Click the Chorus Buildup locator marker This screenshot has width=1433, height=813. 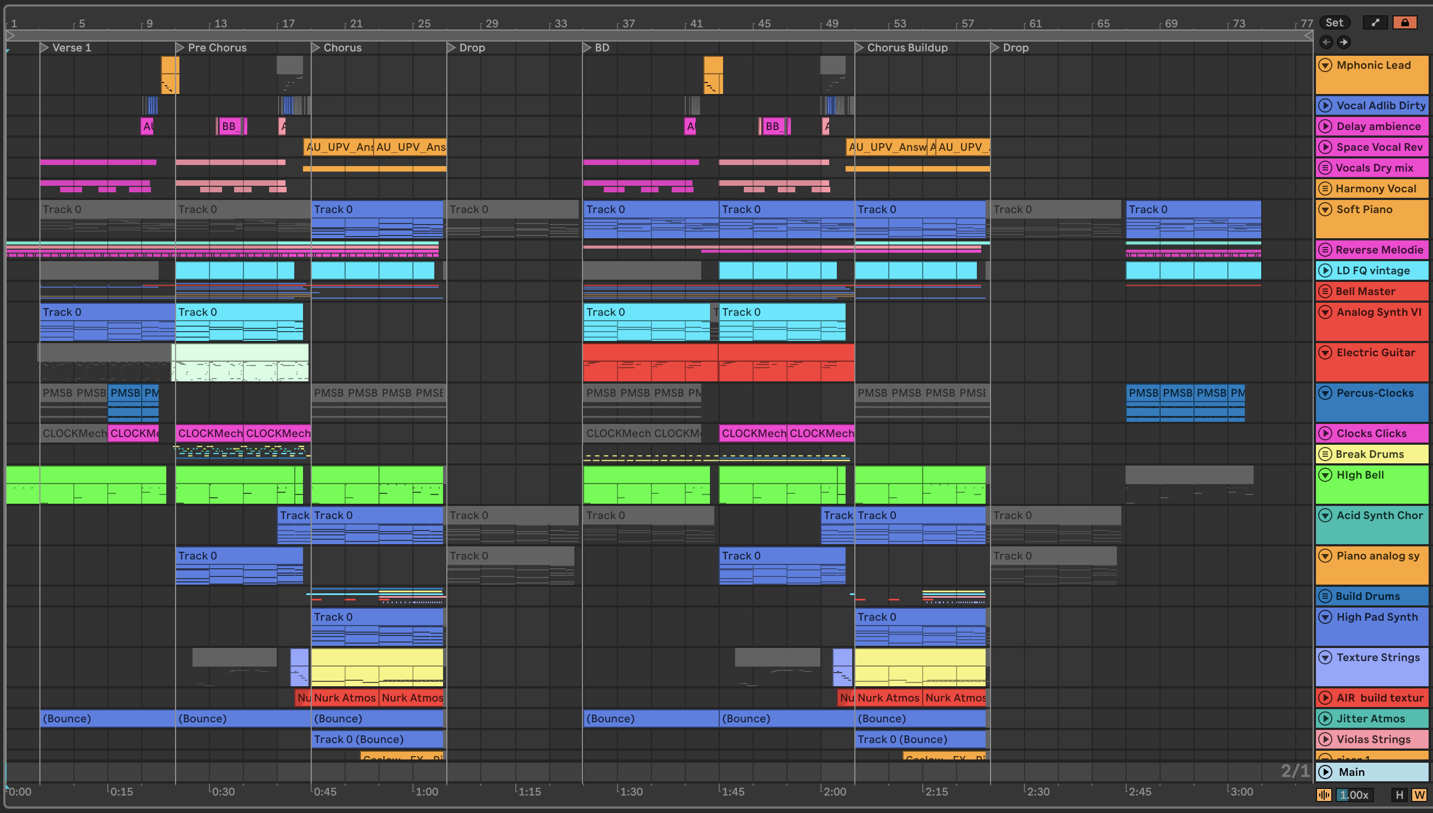pyautogui.click(x=860, y=48)
